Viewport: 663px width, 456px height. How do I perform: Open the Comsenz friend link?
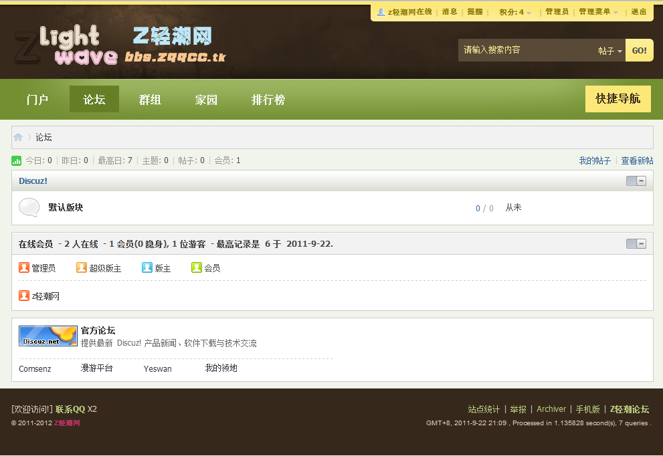(x=35, y=369)
